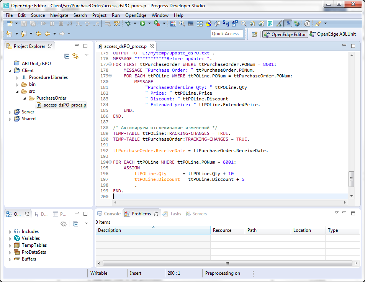
Task: Click the Back navigation arrow
Action: click(47, 34)
